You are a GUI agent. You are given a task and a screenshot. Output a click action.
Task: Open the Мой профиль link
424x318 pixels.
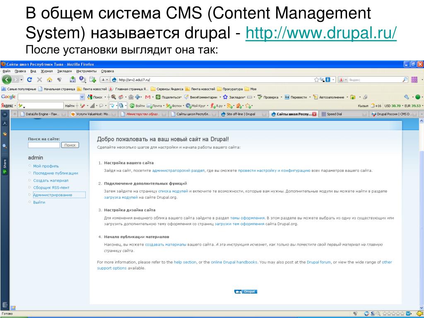[x=46, y=166]
